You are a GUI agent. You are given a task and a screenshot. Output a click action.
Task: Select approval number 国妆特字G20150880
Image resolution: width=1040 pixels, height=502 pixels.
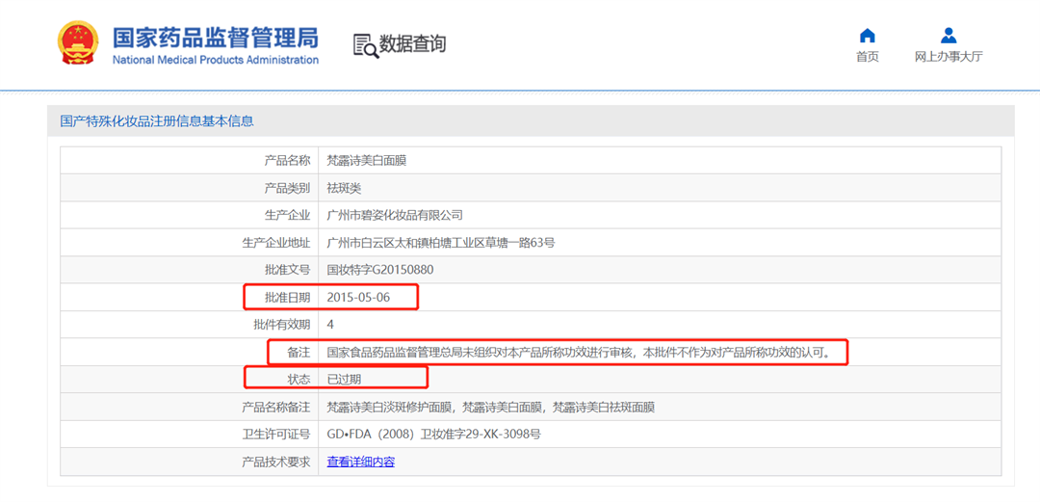[379, 270]
